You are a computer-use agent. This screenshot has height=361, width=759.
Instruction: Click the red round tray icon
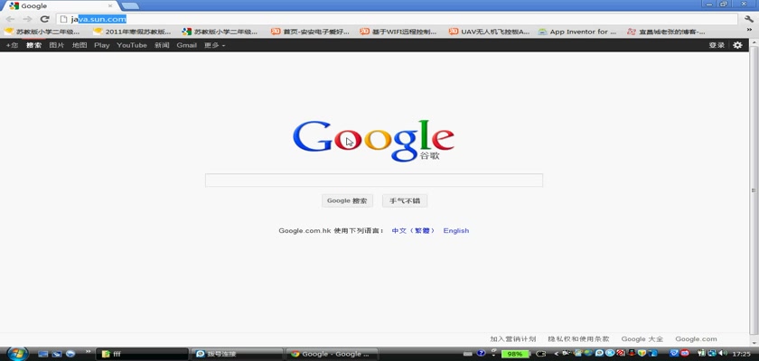click(x=685, y=353)
